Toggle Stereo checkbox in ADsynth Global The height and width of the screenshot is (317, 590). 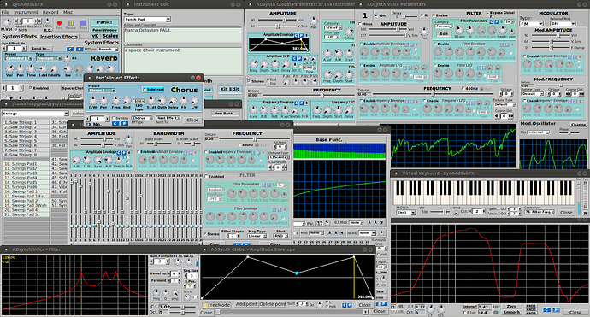(x=249, y=81)
